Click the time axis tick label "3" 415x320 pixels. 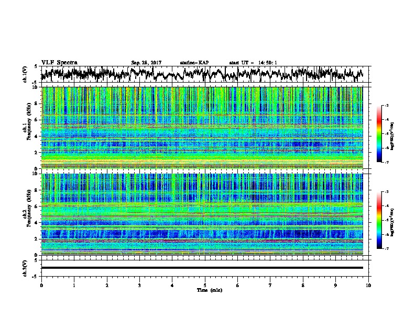(139, 285)
